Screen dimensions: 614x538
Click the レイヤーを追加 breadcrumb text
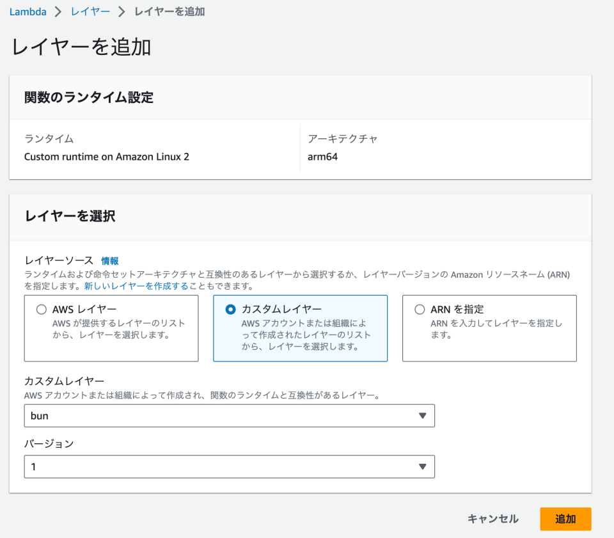(169, 12)
